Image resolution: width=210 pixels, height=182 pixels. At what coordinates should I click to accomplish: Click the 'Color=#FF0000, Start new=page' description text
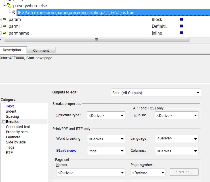(x=26, y=58)
